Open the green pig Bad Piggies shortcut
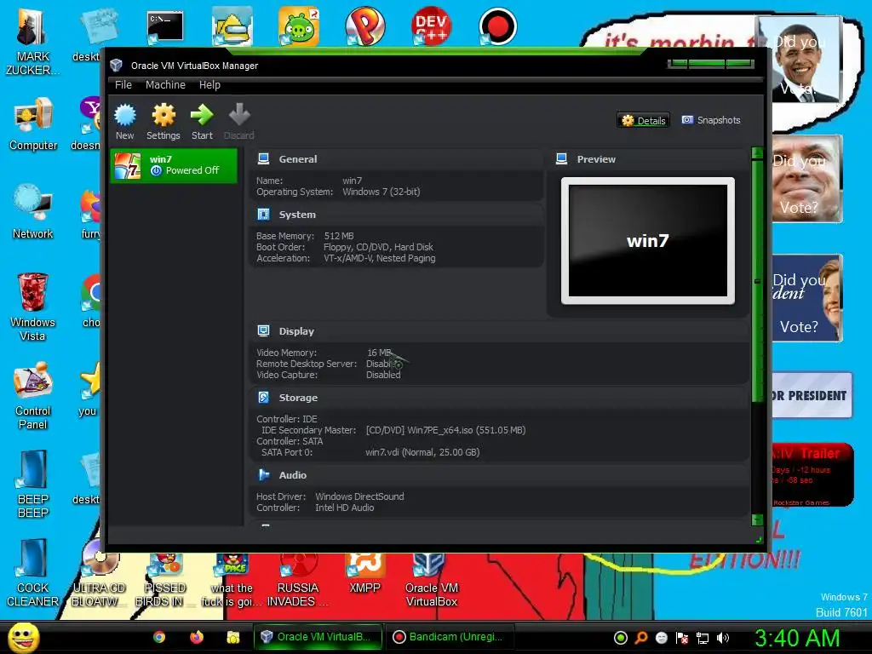 tap(299, 26)
